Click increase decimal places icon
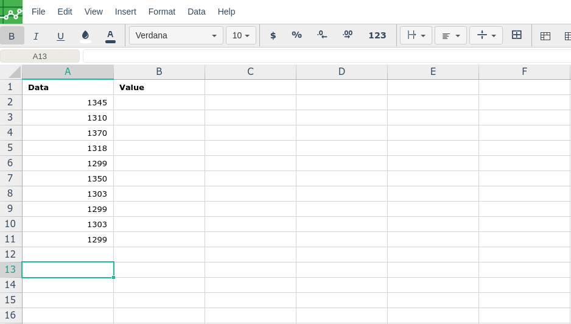 [348, 35]
